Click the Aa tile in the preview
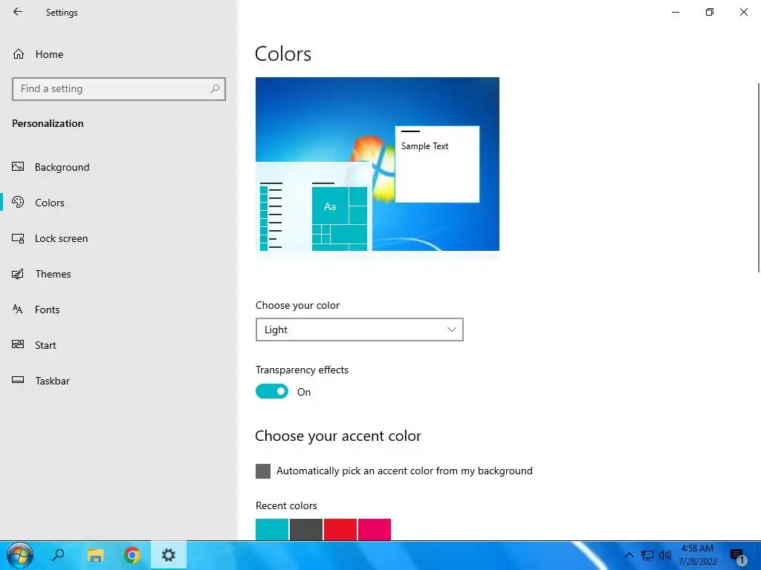Screen dimensions: 761x570 click(x=330, y=206)
